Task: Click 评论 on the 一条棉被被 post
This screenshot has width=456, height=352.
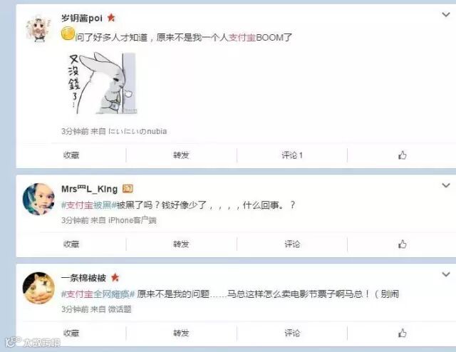Action: coord(292,333)
